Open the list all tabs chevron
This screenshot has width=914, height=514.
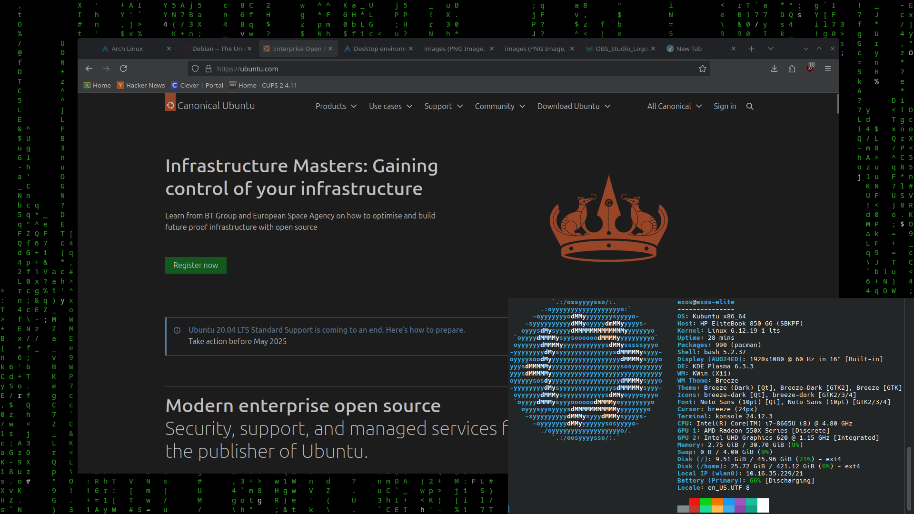[x=770, y=49]
